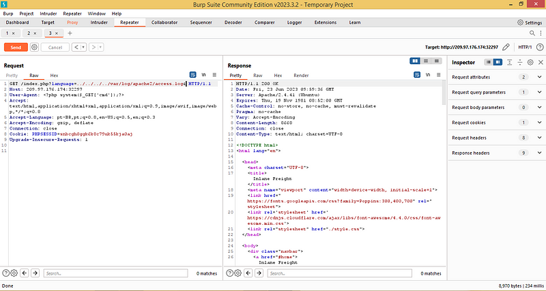Toggle request non-printable characters \n
The height and width of the screenshot is (291, 546).
[x=203, y=75]
